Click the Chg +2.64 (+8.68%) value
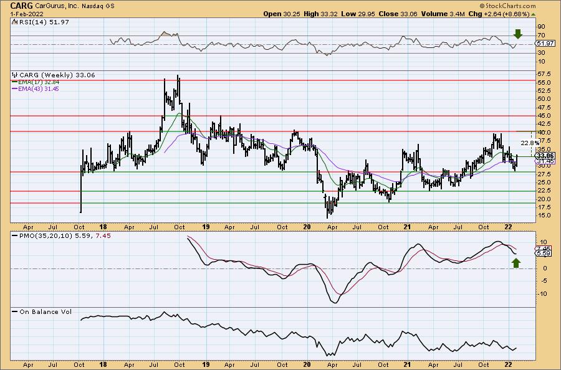 click(x=499, y=14)
